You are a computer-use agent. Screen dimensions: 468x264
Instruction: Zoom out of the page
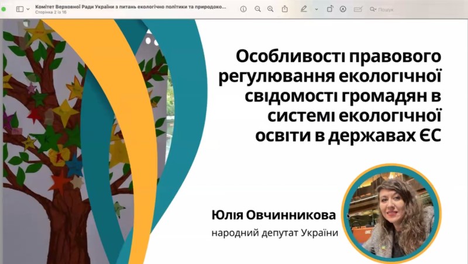[x=257, y=9]
